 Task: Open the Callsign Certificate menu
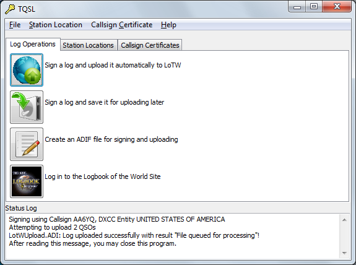click(x=122, y=25)
